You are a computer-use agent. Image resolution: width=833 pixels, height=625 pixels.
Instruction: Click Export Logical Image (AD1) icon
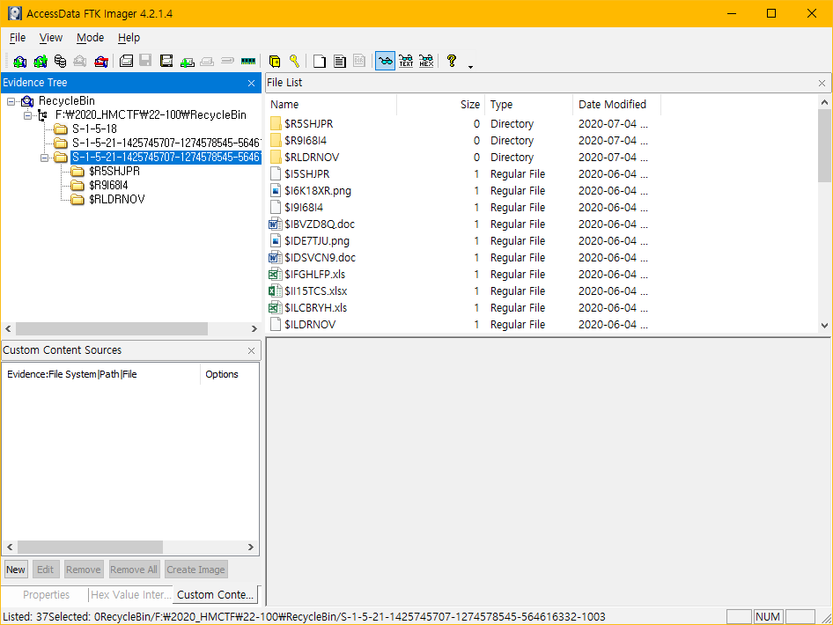click(x=166, y=61)
